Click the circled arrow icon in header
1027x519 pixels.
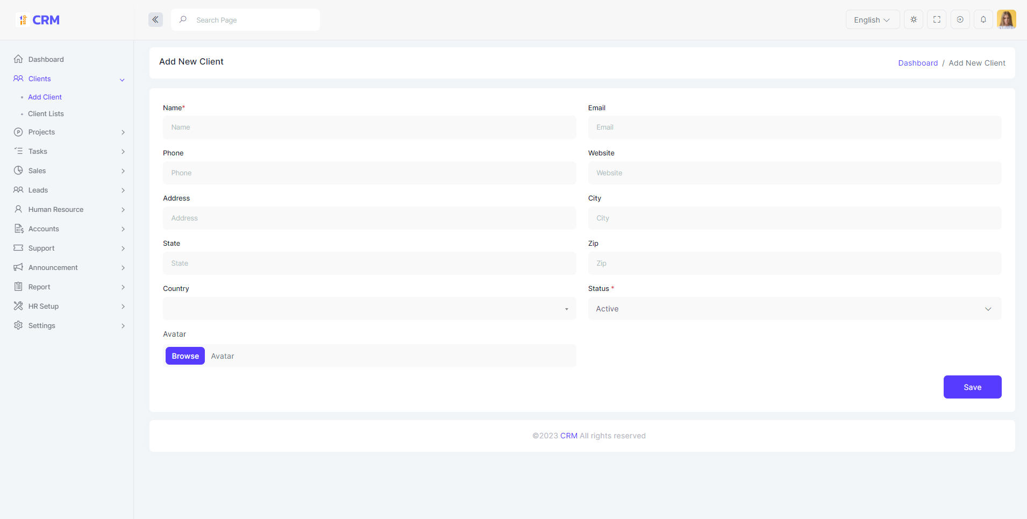[960, 20]
